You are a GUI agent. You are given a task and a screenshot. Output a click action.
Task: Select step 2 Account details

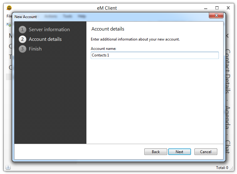40,39
